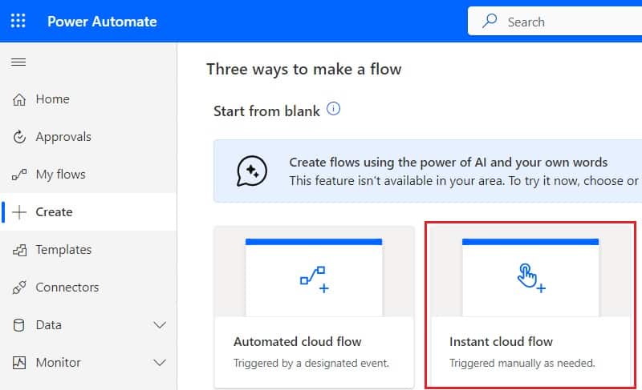This screenshot has width=642, height=390.
Task: Click the Automated cloud flow illustration icon
Action: [315, 279]
